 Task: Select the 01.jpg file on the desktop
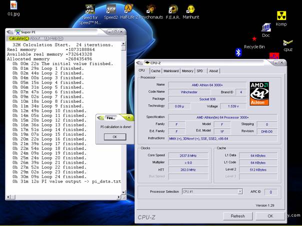point(13,6)
